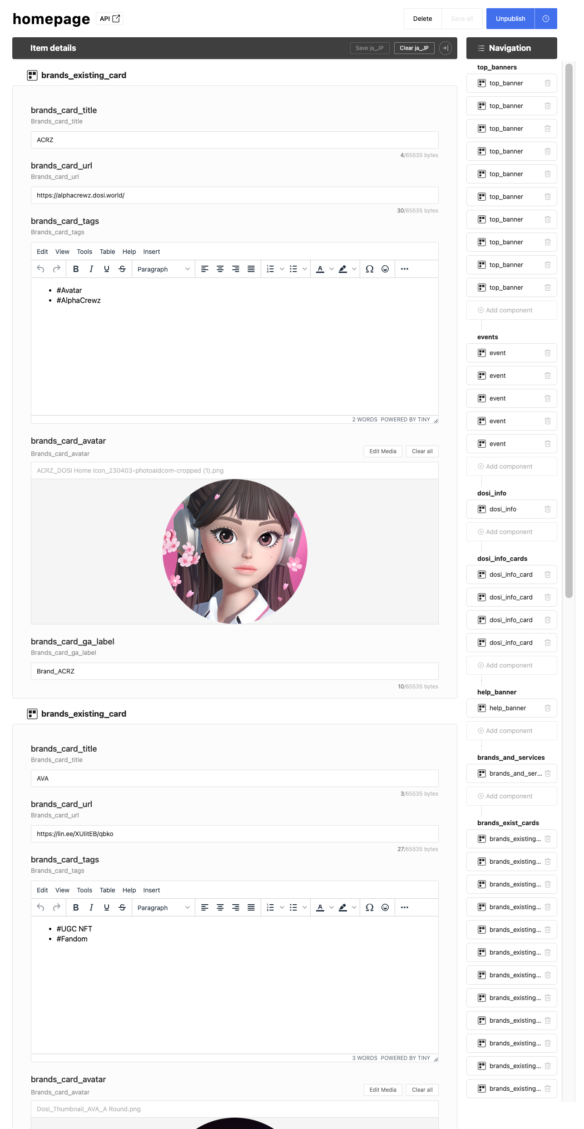Undo in the ACRZ tags editor
This screenshot has width=584, height=1129.
point(40,269)
